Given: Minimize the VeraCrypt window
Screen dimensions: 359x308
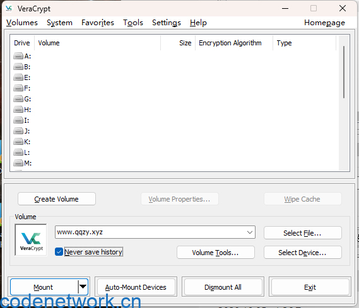Looking at the screenshot, I should (285, 8).
